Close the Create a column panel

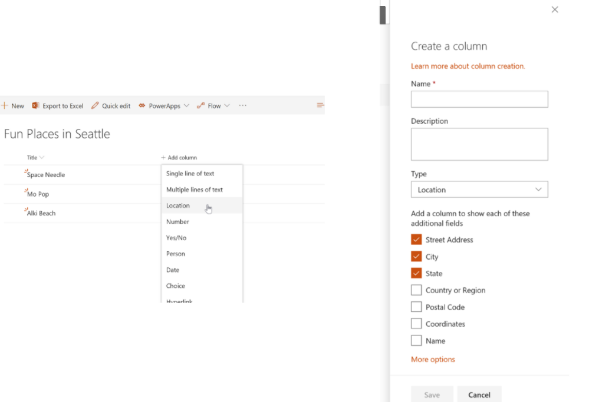pos(554,10)
